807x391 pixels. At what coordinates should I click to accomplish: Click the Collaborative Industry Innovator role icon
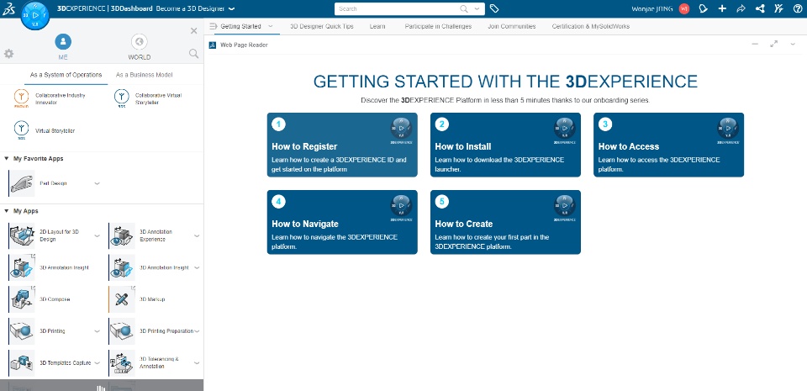point(21,98)
